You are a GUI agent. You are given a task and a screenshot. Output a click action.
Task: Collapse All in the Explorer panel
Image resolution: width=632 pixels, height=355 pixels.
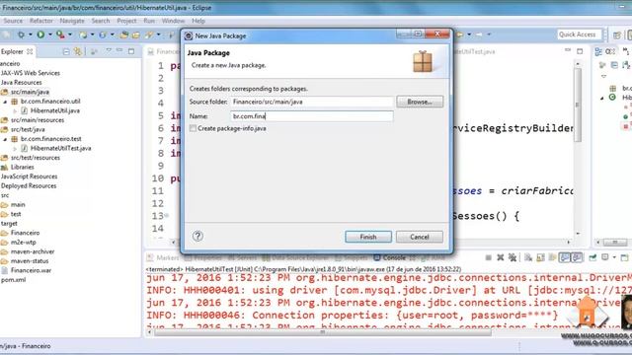[x=66, y=51]
